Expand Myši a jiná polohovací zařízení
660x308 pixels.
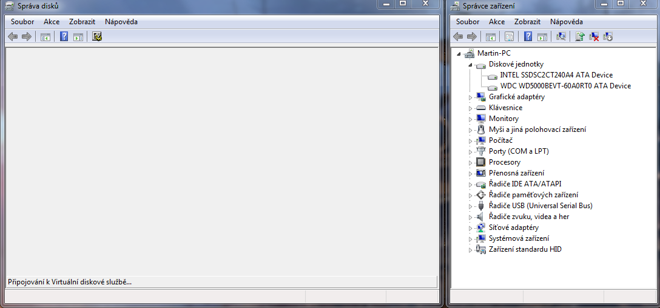471,130
